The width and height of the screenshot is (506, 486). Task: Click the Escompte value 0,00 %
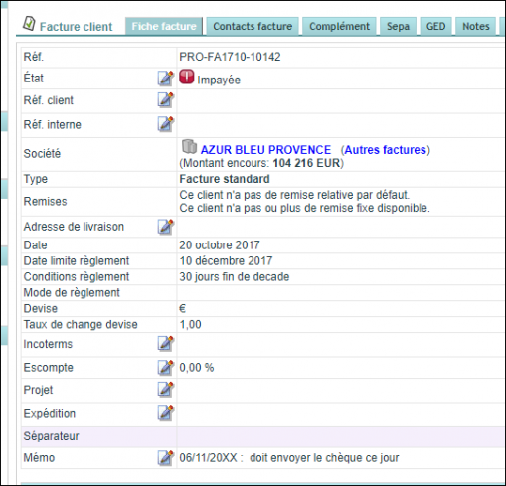197,368
